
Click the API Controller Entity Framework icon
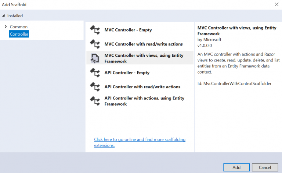pos(95,101)
